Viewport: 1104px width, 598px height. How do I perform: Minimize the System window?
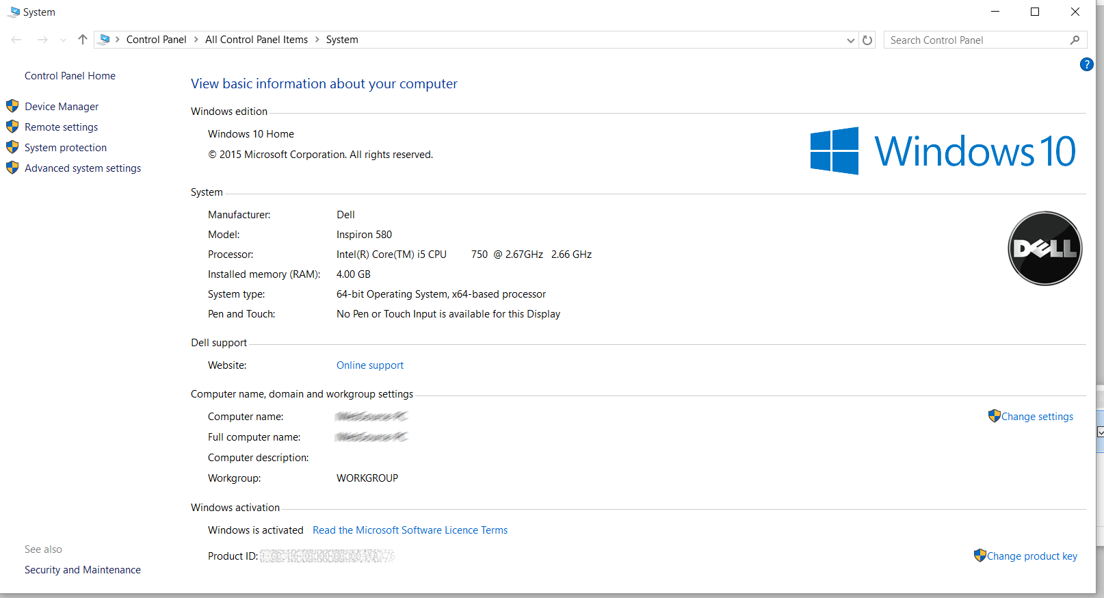point(995,12)
